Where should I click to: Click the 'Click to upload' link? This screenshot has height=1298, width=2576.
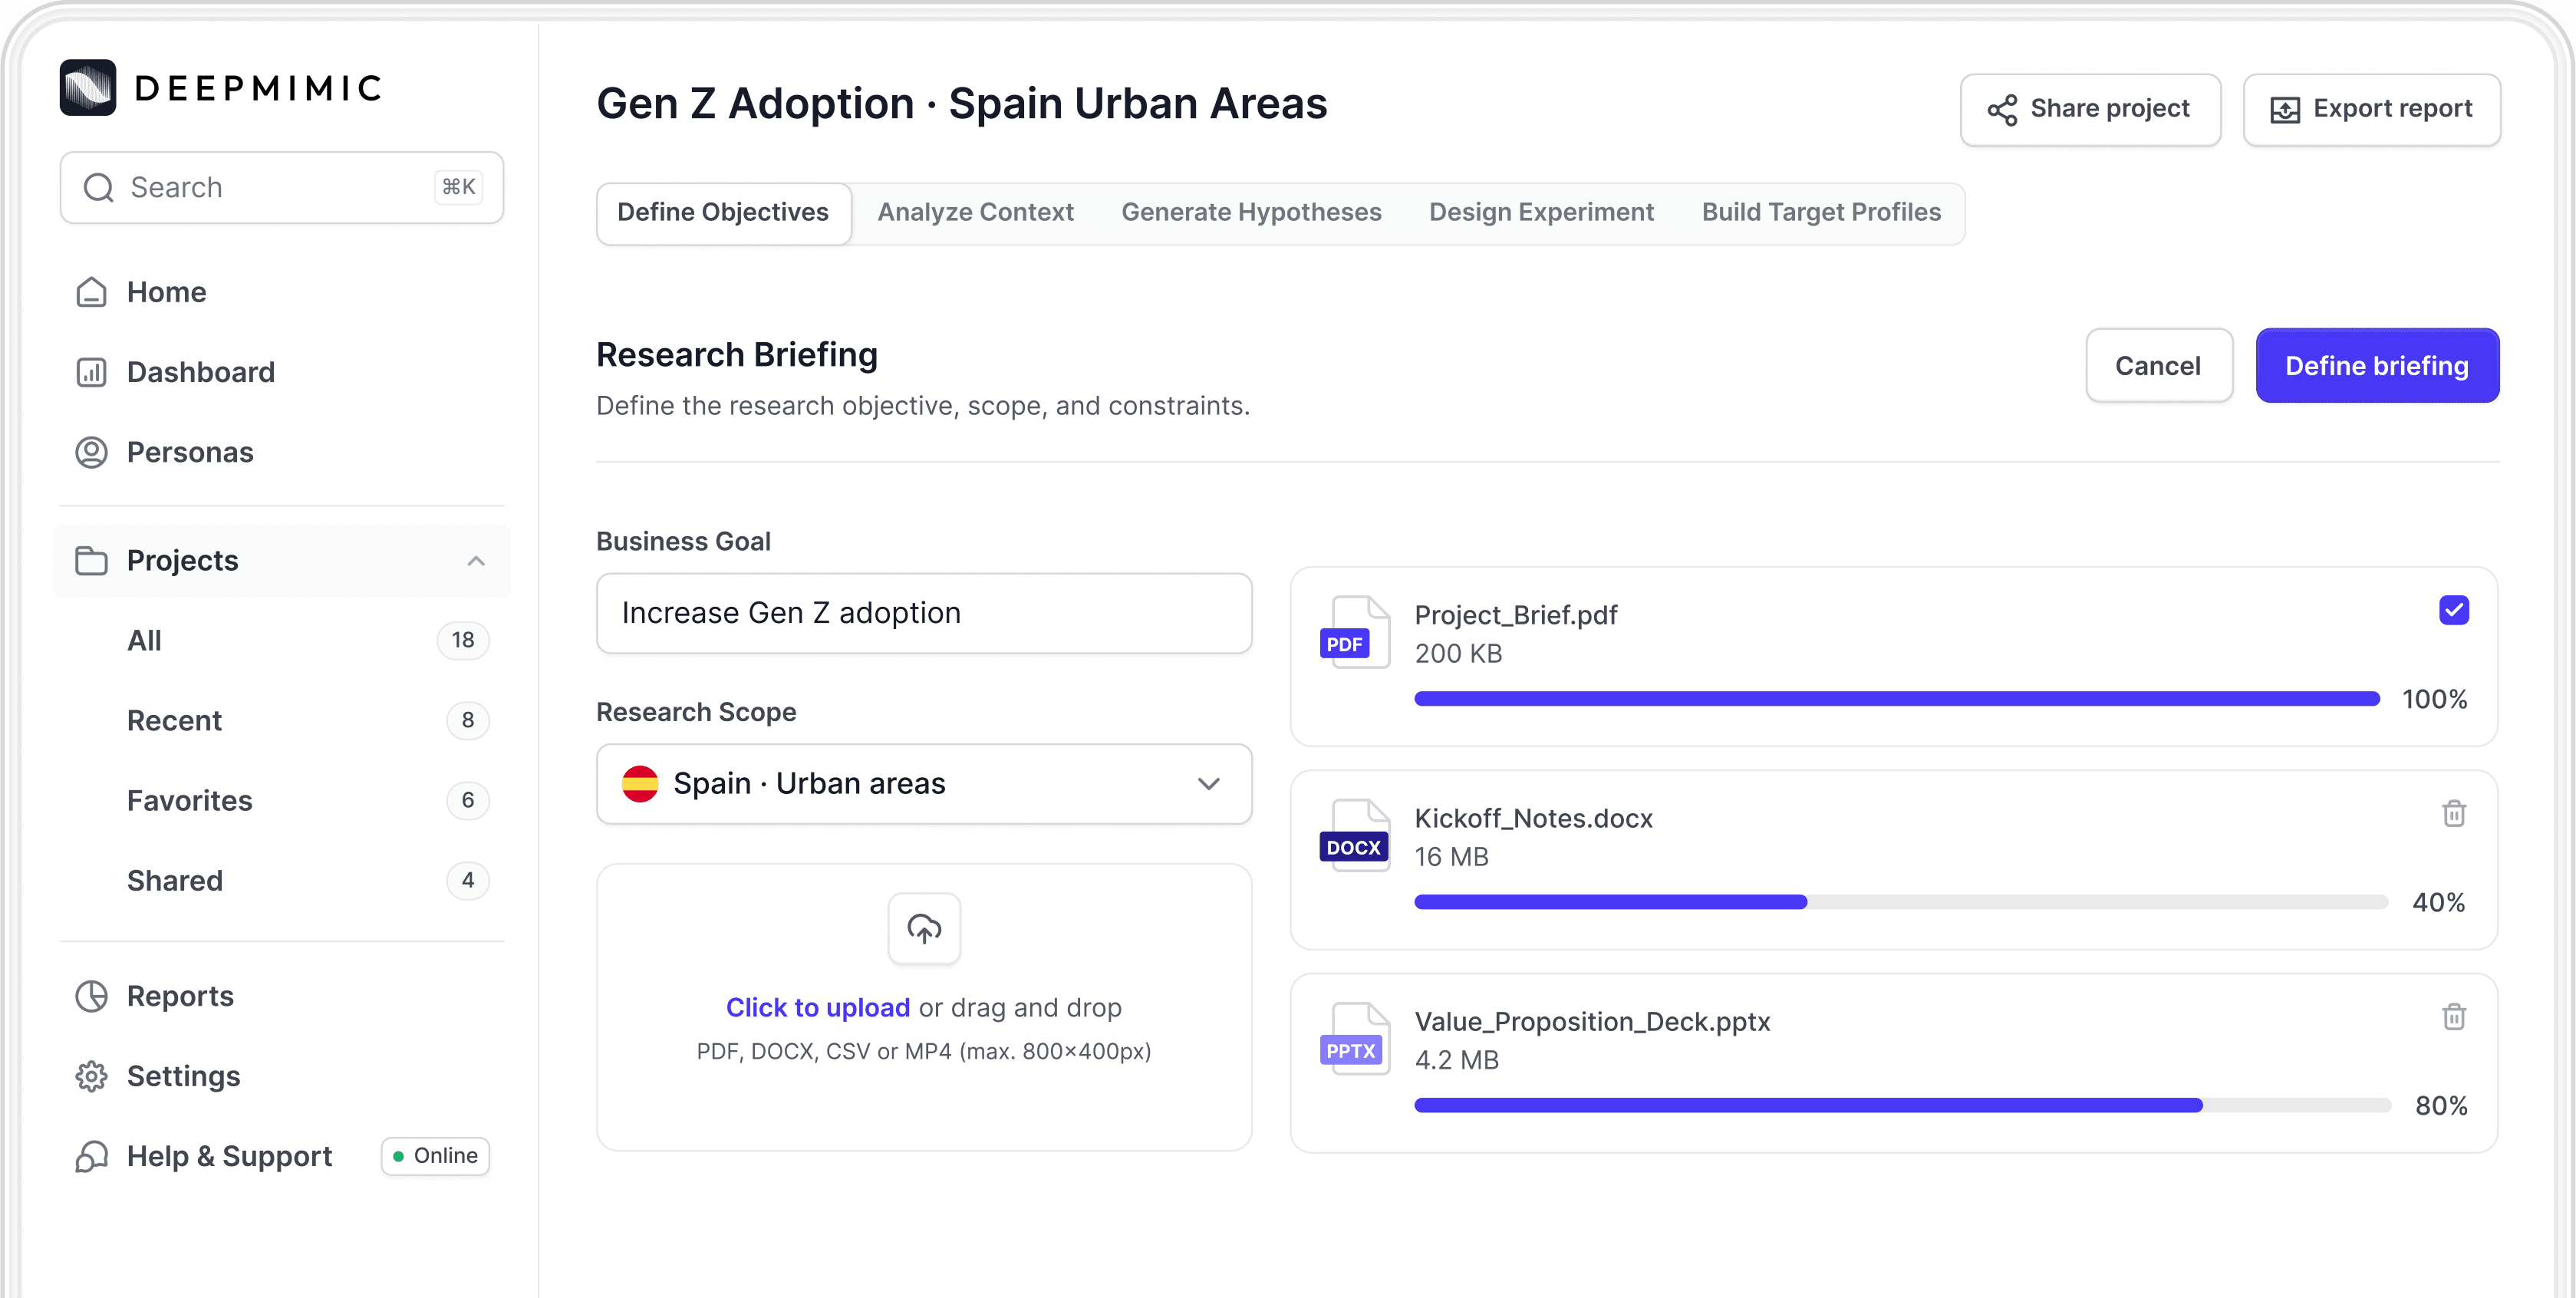(817, 1007)
